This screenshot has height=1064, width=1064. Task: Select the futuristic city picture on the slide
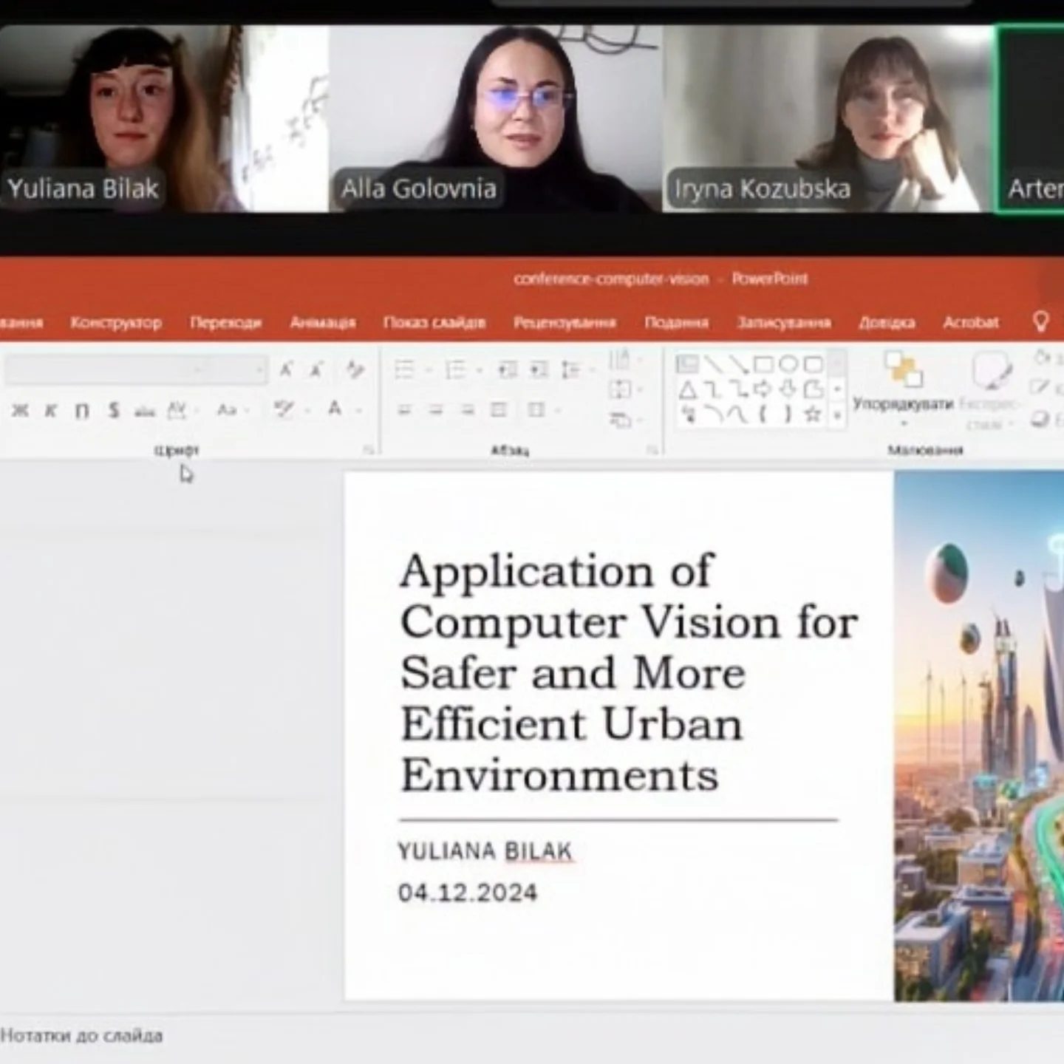(979, 737)
